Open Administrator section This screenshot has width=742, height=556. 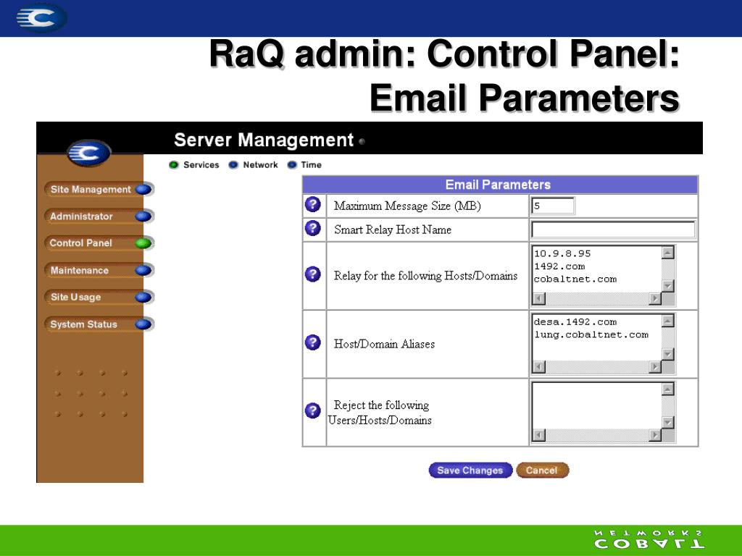(x=99, y=216)
